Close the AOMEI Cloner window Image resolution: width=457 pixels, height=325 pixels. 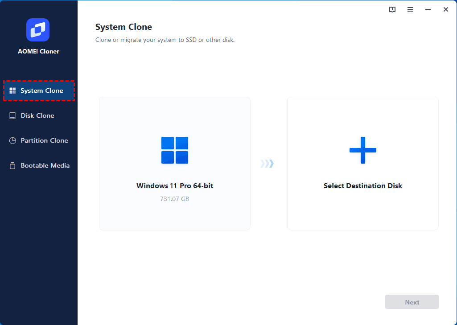[x=446, y=10]
